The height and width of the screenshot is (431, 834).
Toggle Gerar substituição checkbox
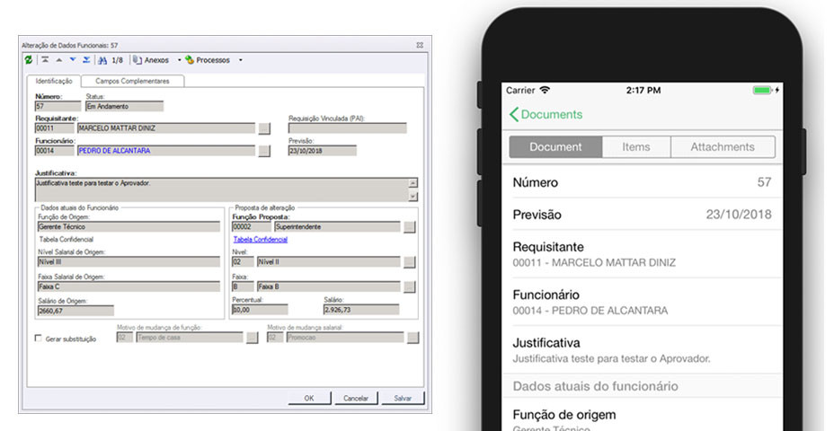click(x=39, y=338)
